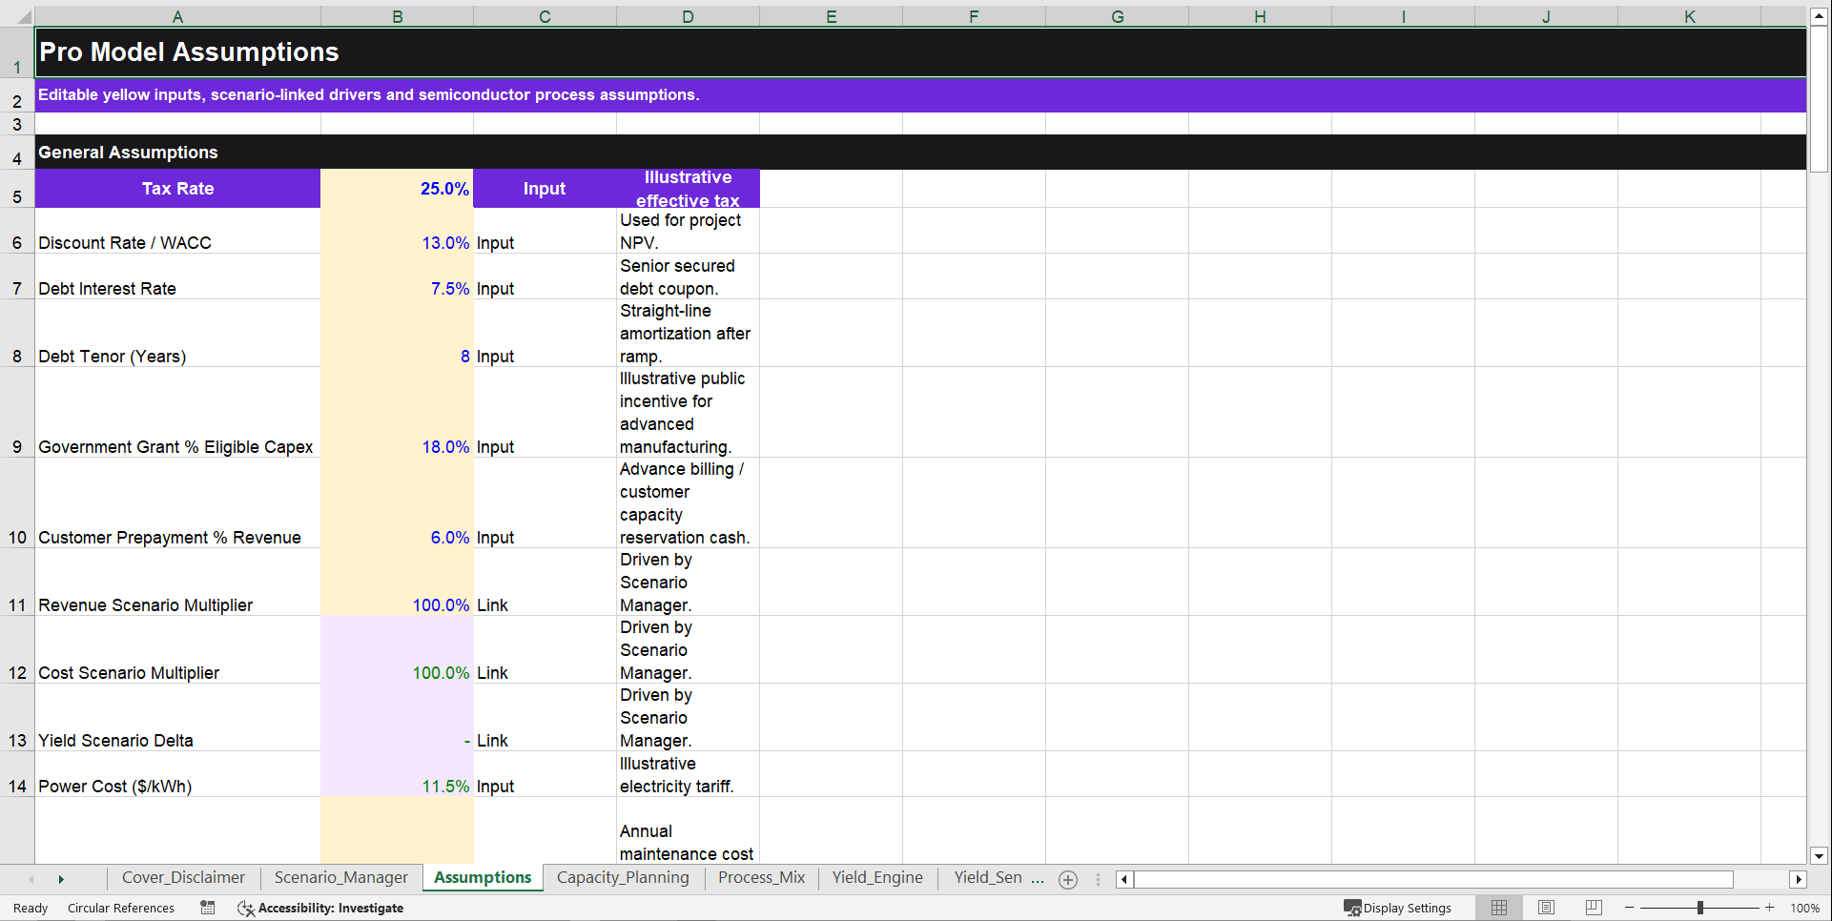Open the macro recording status bar icon

(208, 908)
